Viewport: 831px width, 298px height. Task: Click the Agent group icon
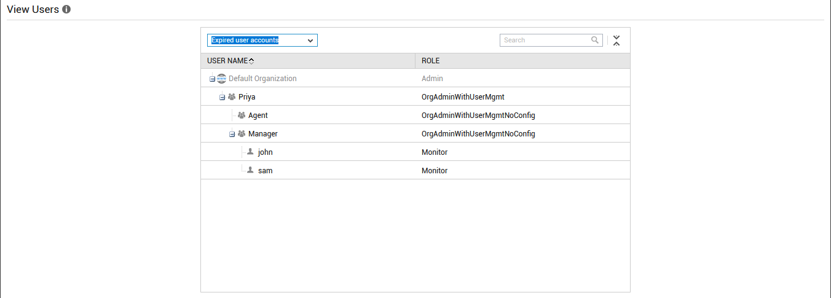[242, 116]
